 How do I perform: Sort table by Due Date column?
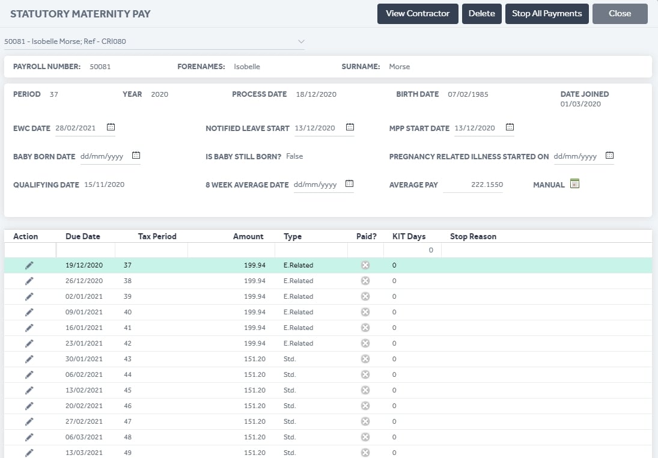pyautogui.click(x=83, y=236)
